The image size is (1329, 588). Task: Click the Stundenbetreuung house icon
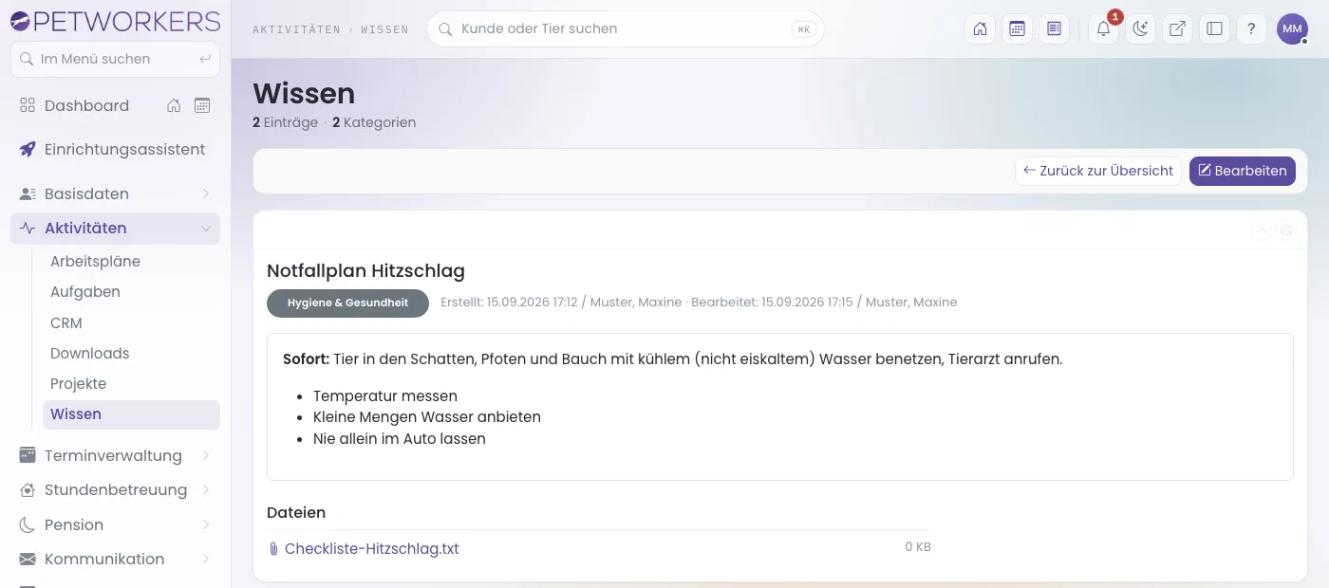coord(28,490)
